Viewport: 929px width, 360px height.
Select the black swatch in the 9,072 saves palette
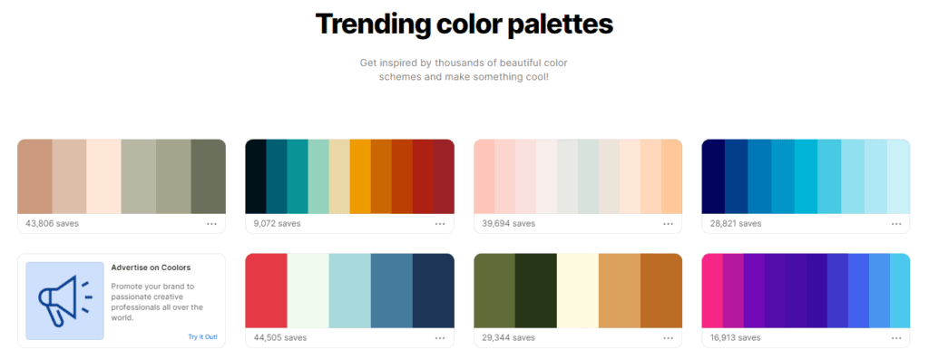point(256,177)
